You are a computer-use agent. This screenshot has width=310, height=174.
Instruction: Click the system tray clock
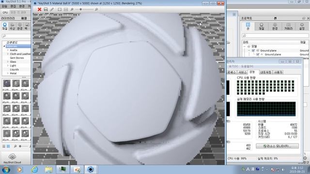pyautogui.click(x=297, y=170)
